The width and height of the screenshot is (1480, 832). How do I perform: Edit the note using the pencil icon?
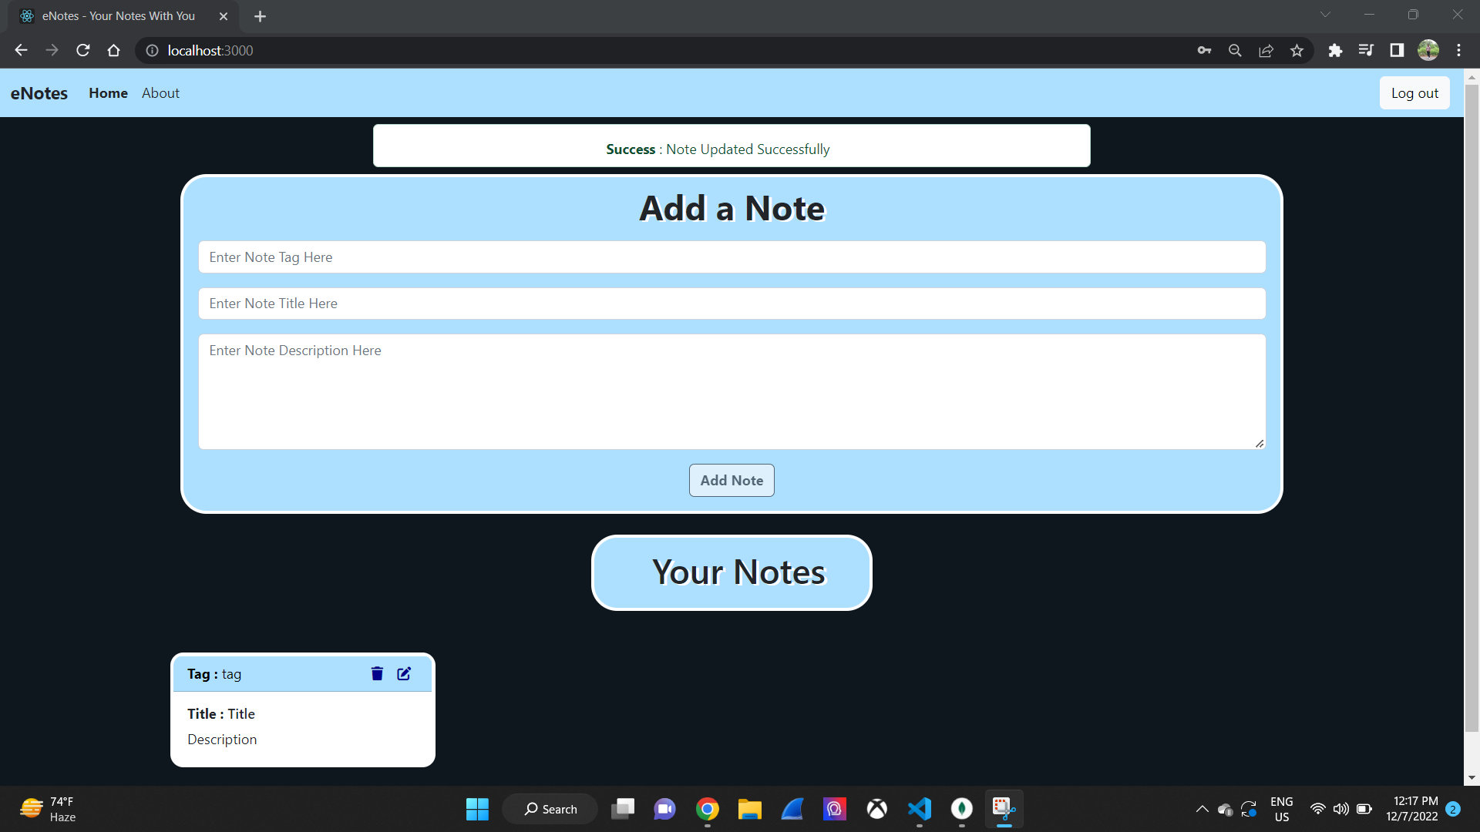tap(404, 674)
